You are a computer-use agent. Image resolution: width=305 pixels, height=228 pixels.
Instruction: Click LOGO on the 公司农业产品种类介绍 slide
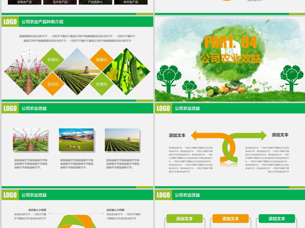pyautogui.click(x=10, y=22)
